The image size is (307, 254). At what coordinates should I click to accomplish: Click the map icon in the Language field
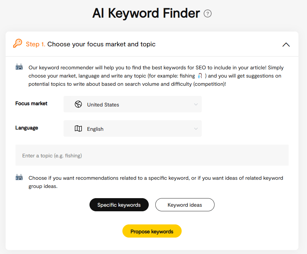click(x=78, y=128)
